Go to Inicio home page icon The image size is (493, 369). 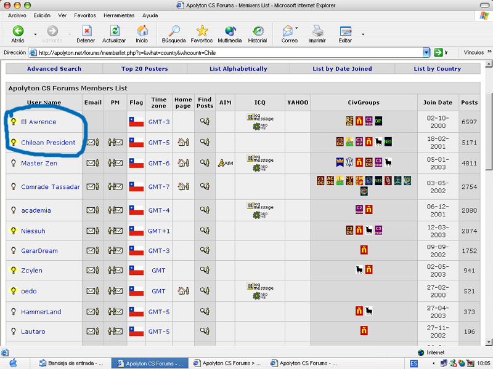(142, 31)
